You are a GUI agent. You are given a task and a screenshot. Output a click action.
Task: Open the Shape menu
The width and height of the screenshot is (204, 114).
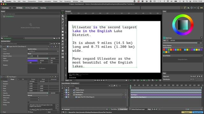[55, 1]
